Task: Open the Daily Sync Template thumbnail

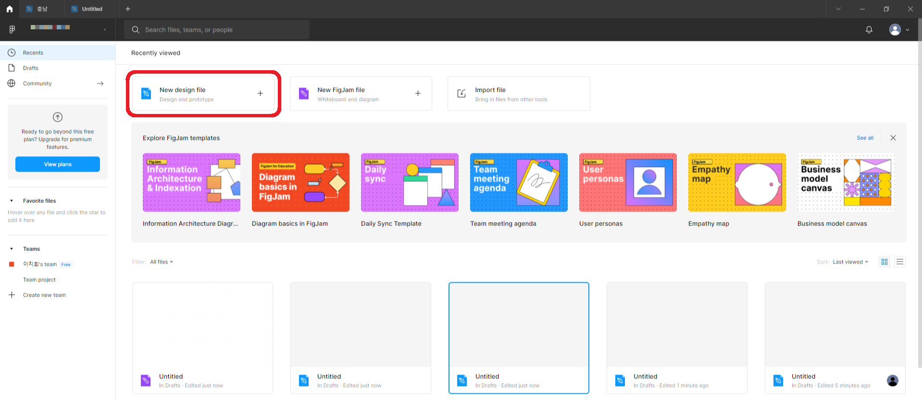Action: click(410, 182)
